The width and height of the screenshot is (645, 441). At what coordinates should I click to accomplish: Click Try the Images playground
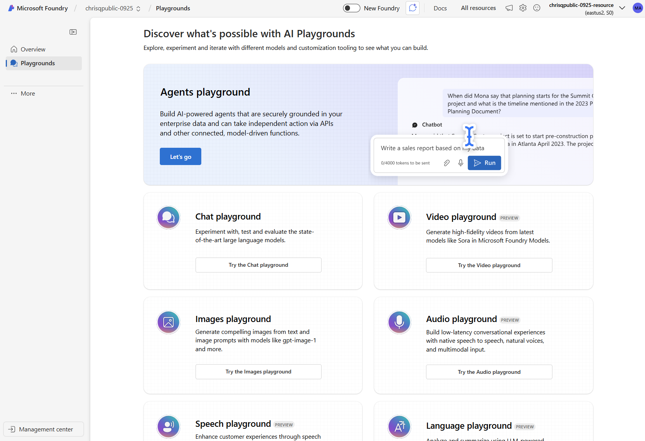coord(259,372)
